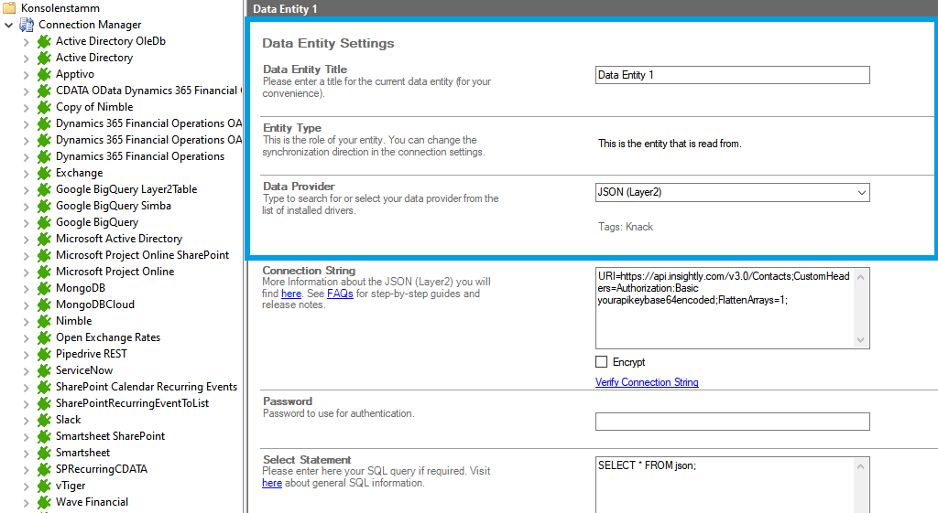Image resolution: width=938 pixels, height=513 pixels.
Task: Enable the Encrypt checkbox
Action: coord(602,362)
